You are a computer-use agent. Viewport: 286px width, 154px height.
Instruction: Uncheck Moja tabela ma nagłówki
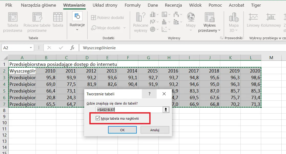pos(98,118)
